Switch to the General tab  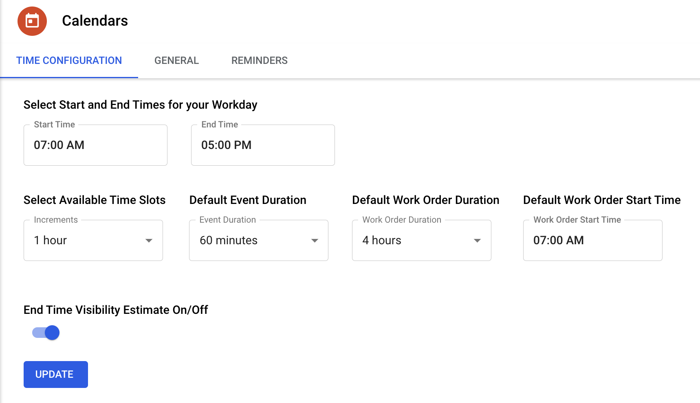click(176, 61)
